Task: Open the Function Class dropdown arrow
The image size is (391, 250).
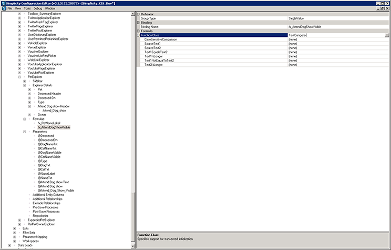Action: coord(387,35)
